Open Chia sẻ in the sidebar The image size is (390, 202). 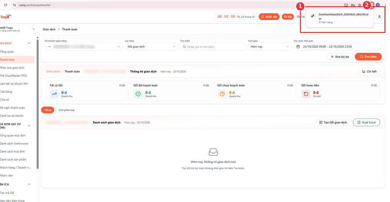5,100
